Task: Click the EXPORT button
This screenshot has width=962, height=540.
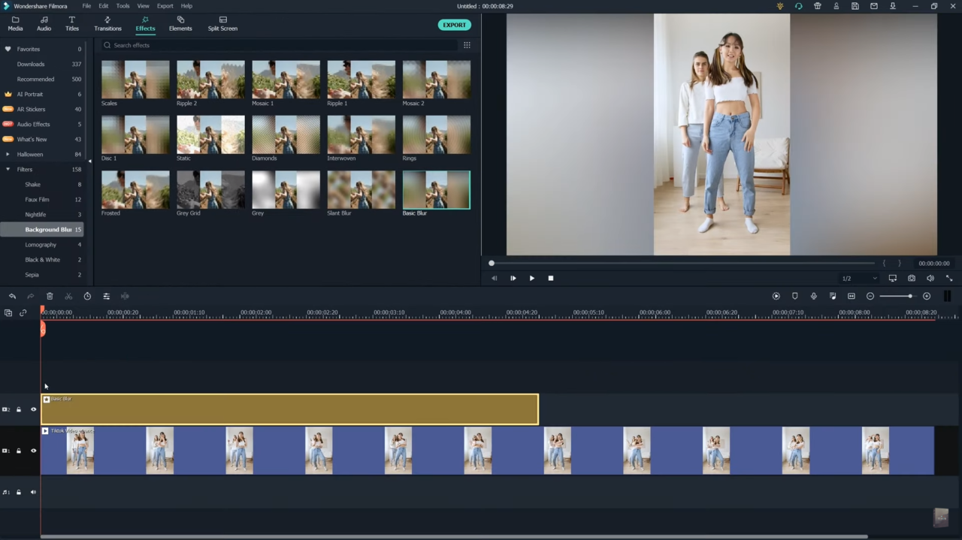Action: click(x=454, y=25)
